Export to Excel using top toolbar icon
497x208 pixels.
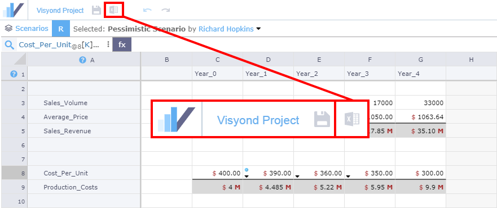click(113, 10)
